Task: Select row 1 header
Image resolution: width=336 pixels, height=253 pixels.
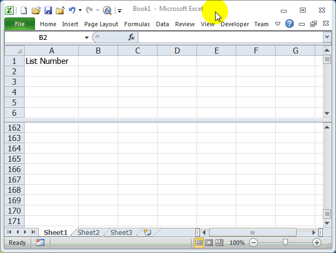Action: (14, 61)
